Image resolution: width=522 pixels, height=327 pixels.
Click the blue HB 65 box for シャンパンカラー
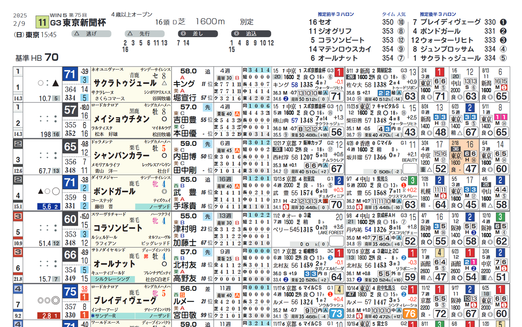click(70, 147)
